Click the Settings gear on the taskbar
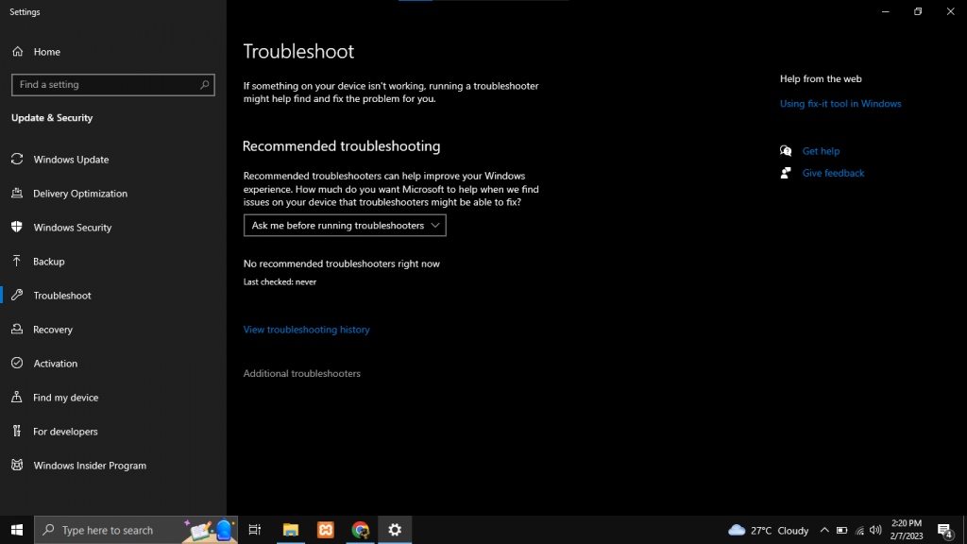This screenshot has height=544, width=967. pos(396,530)
